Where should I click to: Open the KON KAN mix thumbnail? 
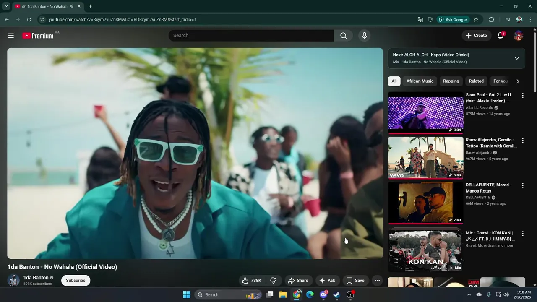[x=425, y=250]
